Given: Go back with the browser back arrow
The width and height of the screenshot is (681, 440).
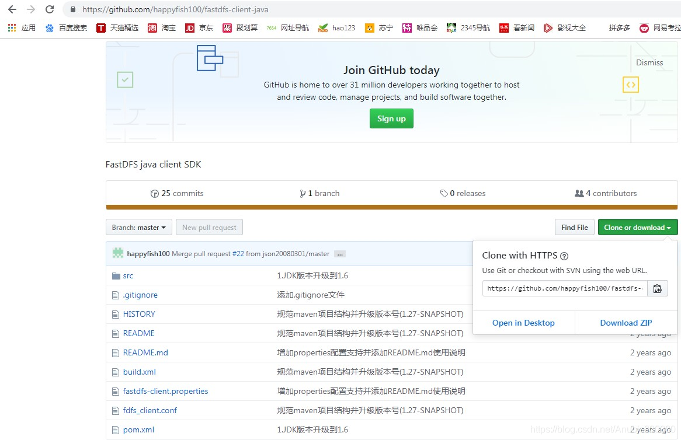Looking at the screenshot, I should (x=12, y=9).
